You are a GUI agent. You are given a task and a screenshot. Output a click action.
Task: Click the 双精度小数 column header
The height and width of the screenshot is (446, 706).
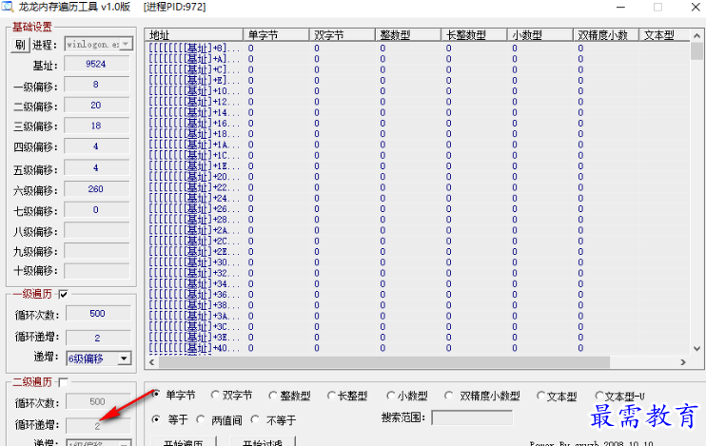point(605,35)
